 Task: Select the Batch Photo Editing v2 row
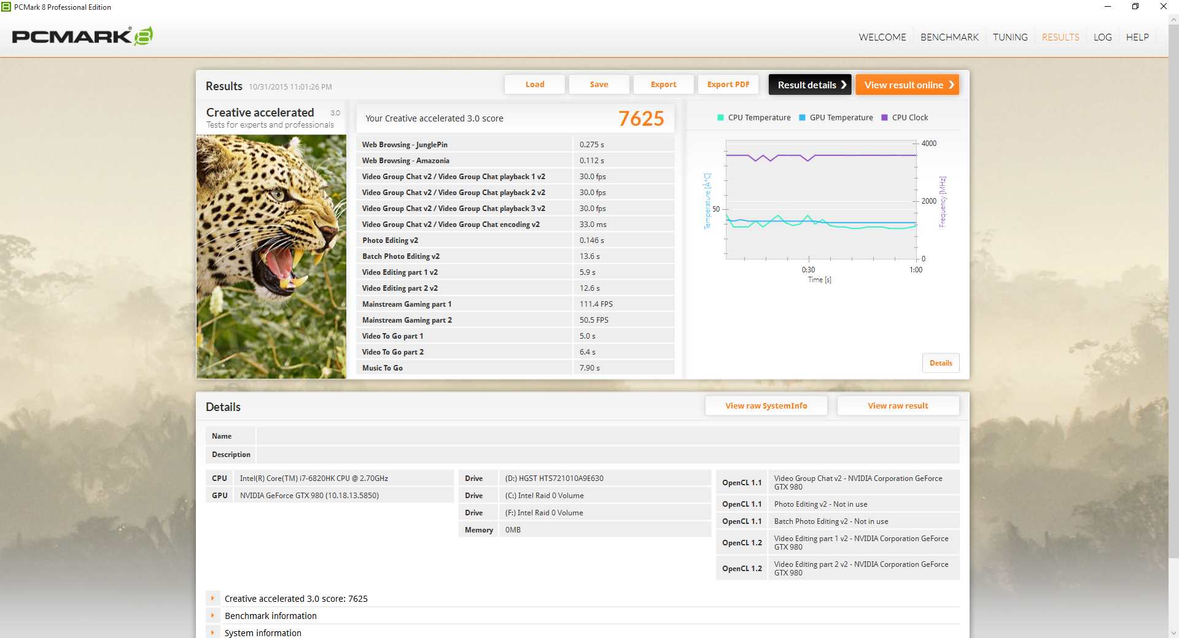click(x=515, y=256)
